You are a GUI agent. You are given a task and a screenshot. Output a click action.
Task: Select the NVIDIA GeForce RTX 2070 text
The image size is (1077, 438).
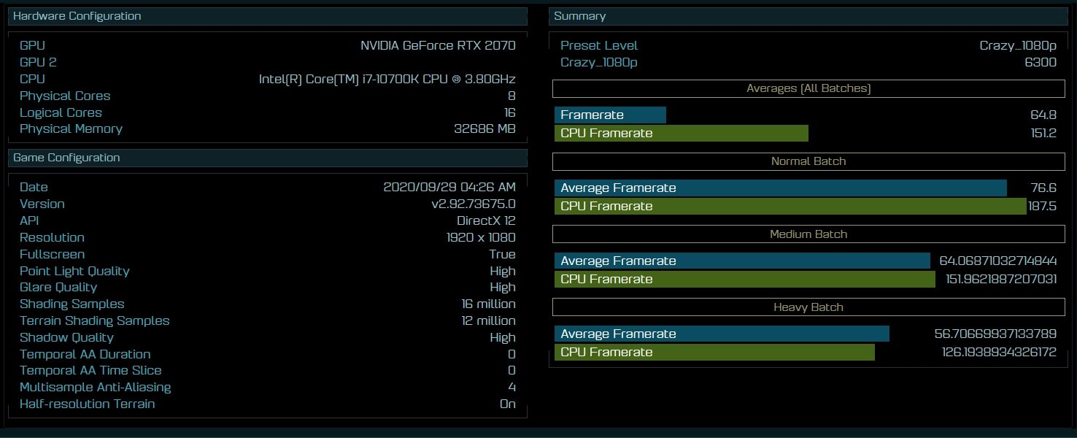click(x=438, y=45)
